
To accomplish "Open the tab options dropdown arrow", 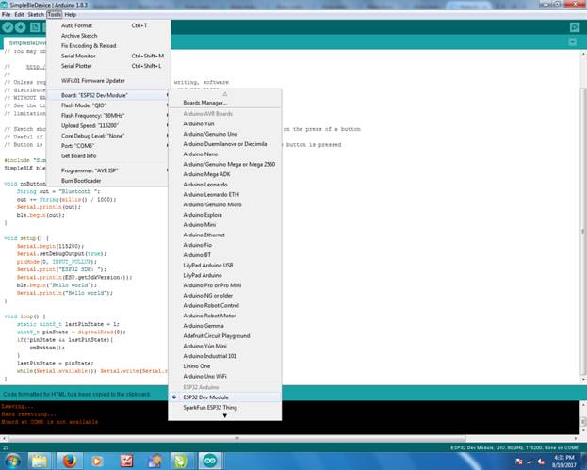I will (573, 41).
